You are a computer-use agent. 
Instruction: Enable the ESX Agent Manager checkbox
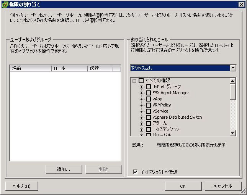[148, 93]
